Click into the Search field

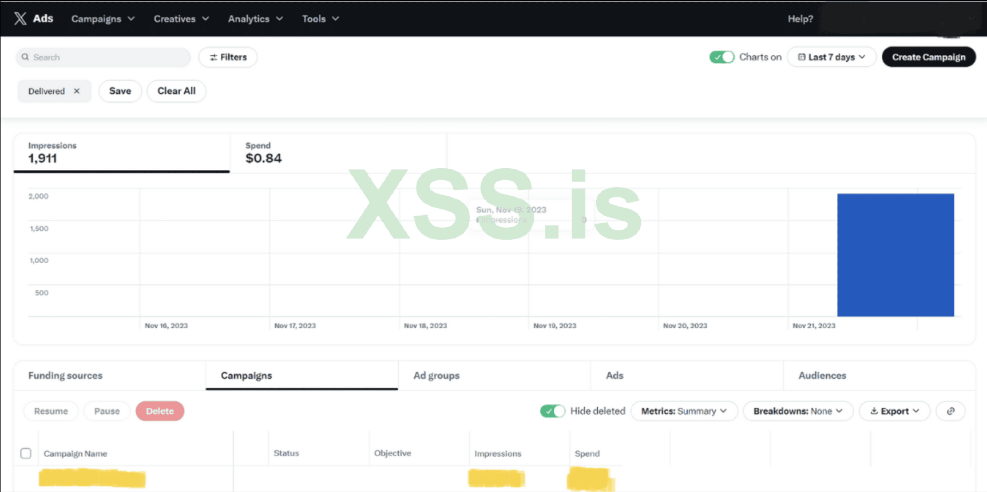click(x=103, y=57)
